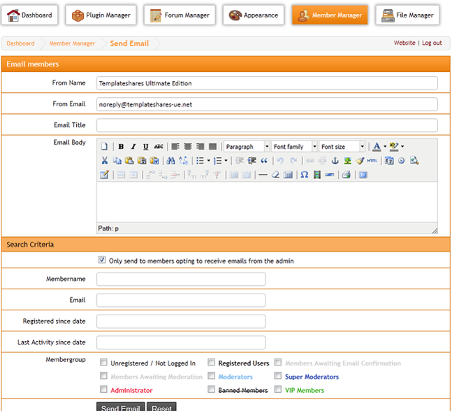Apply text color with the A icon
452x411 pixels.
pos(377,147)
